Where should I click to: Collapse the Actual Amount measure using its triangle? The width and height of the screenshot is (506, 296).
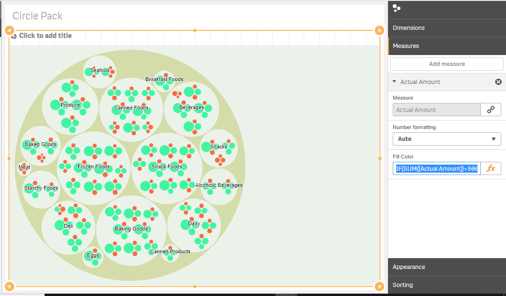click(394, 82)
